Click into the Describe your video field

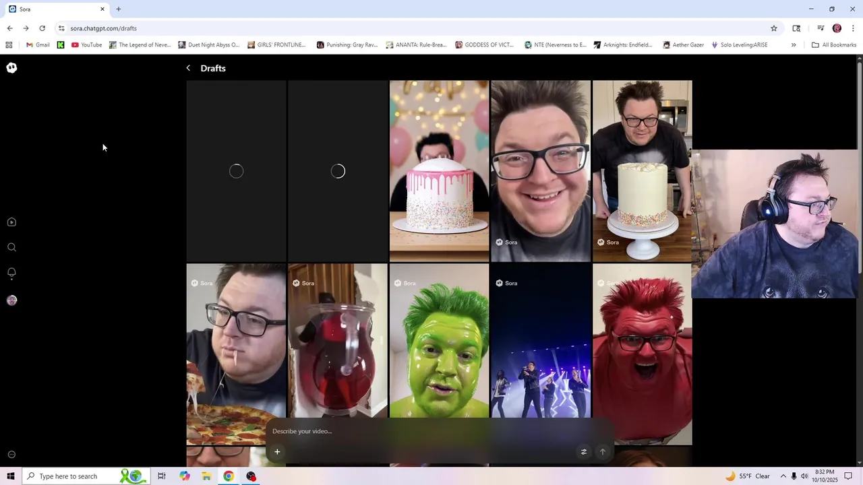(438, 431)
